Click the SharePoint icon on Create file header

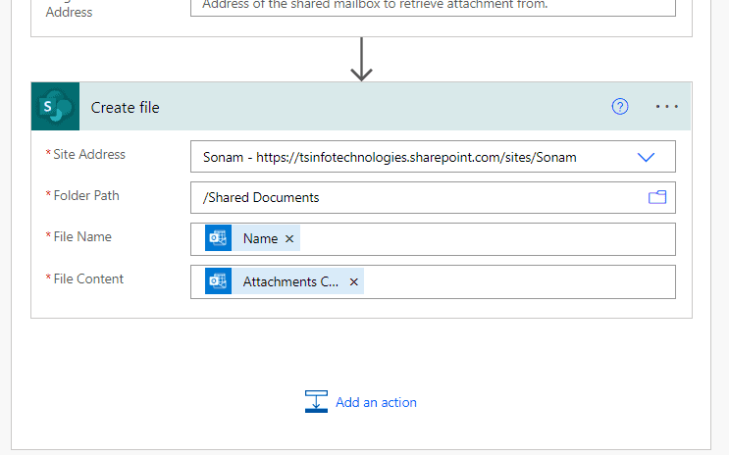(55, 107)
